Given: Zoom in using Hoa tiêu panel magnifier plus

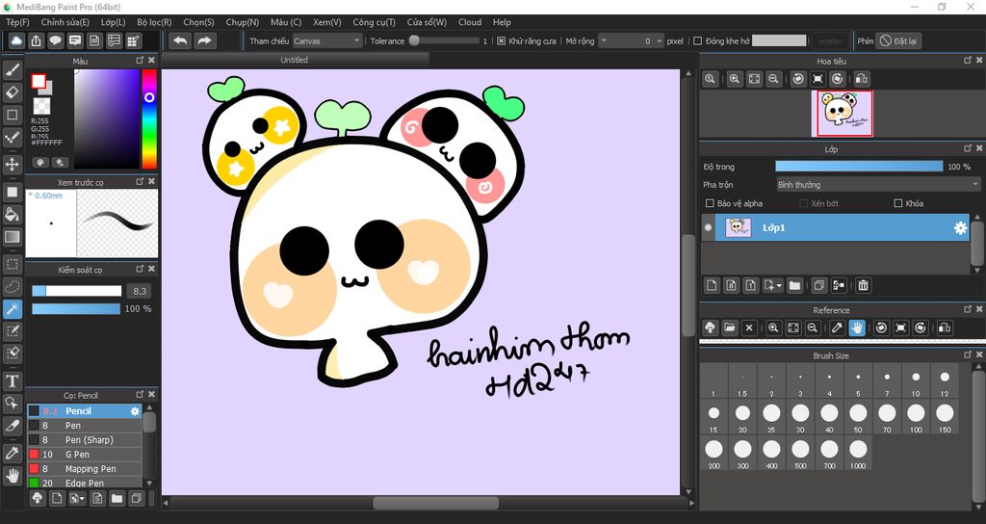Looking at the screenshot, I should coord(734,79).
